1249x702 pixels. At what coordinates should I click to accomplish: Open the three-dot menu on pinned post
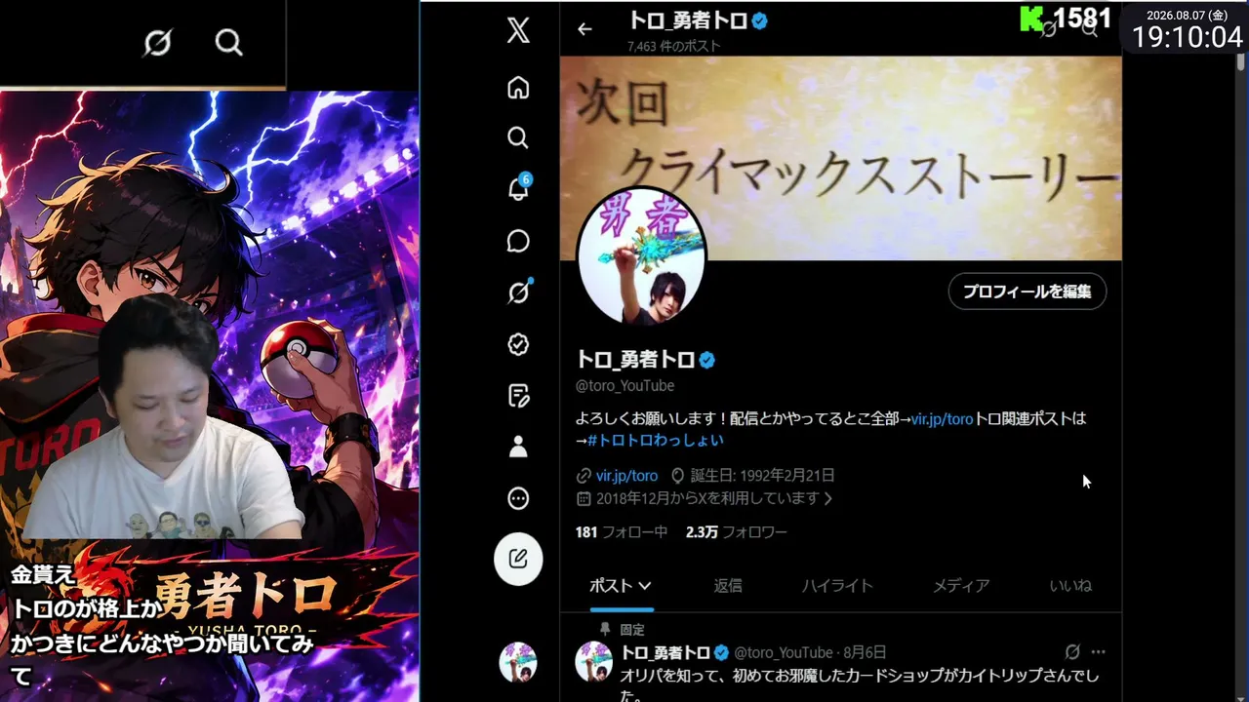(x=1099, y=652)
